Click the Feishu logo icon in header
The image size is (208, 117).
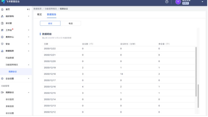click(x=3, y=2)
